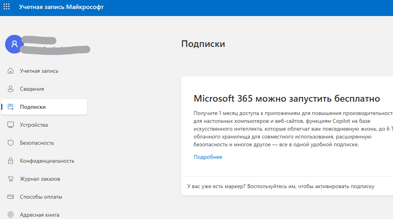This screenshot has height=219, width=393.
Task: Click the monitor icon beside Устройства
Action: (x=11, y=125)
